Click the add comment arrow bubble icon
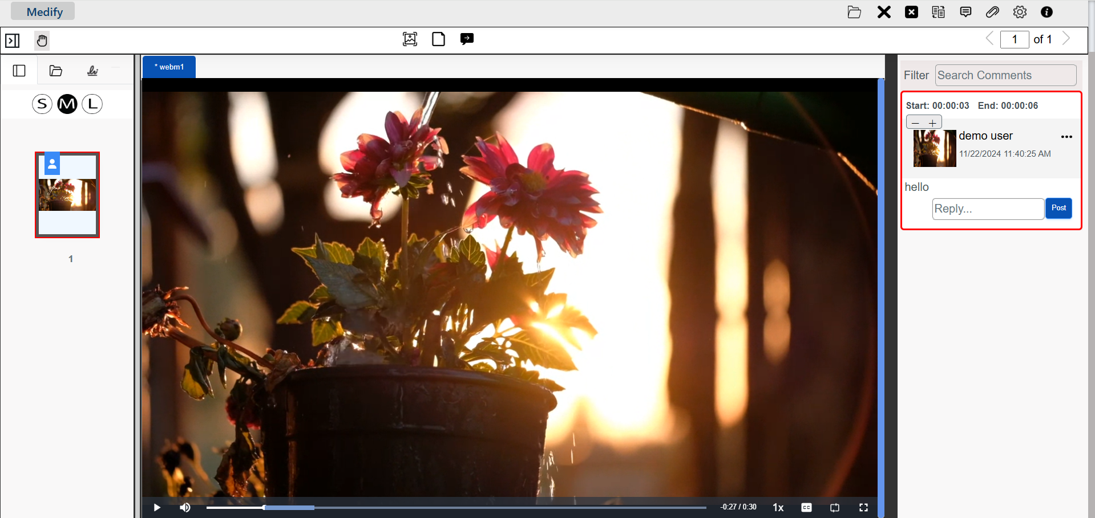 pyautogui.click(x=467, y=39)
